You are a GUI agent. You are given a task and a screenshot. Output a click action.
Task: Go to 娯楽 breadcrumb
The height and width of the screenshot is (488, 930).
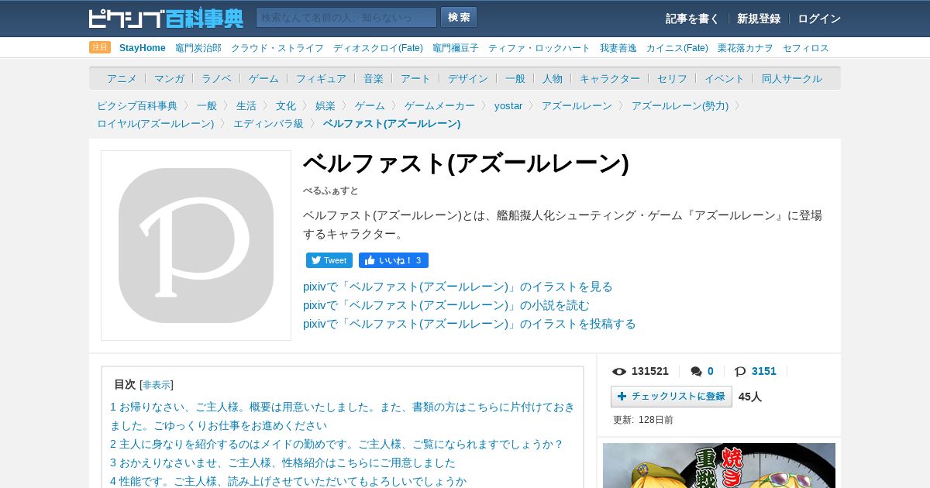coord(325,105)
